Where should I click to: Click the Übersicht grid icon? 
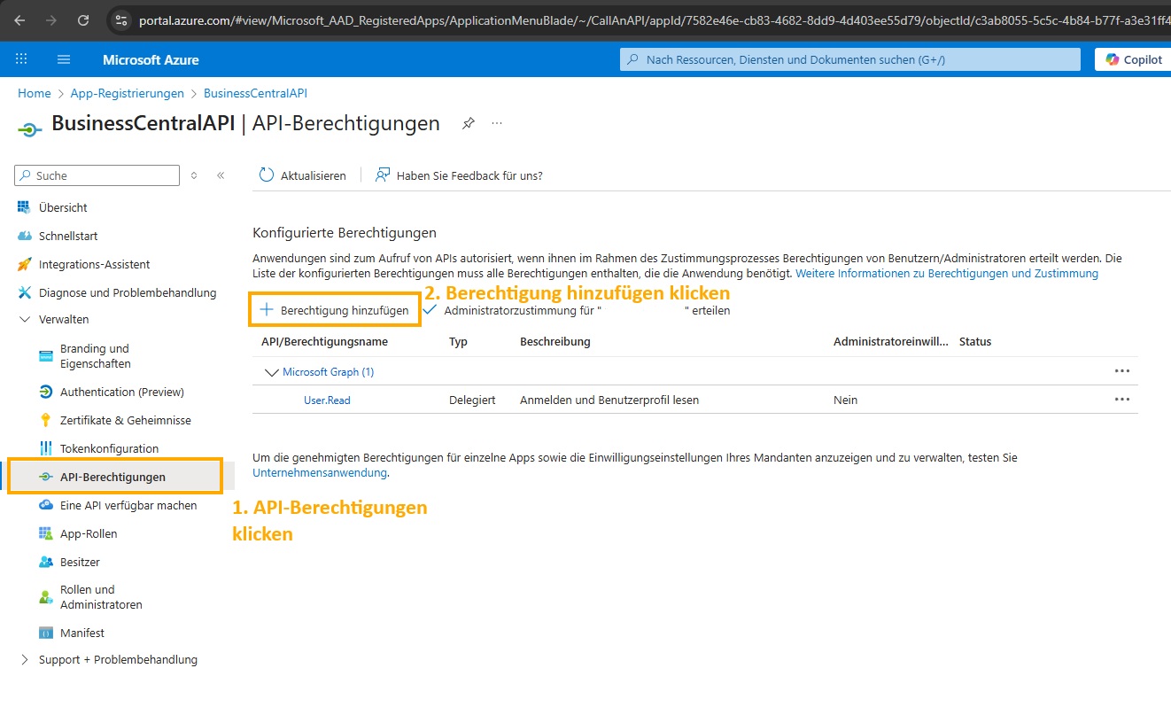24,207
